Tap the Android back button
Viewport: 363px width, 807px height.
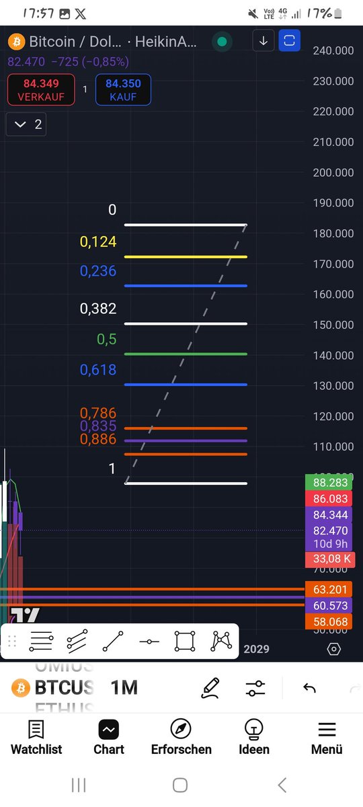point(282,784)
